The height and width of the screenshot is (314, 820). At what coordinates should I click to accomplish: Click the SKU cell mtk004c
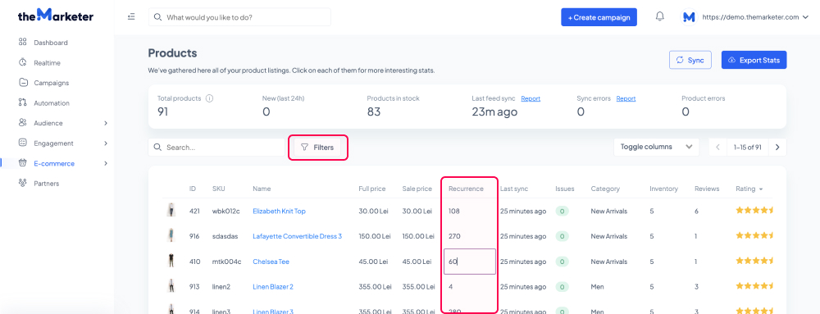coord(226,262)
